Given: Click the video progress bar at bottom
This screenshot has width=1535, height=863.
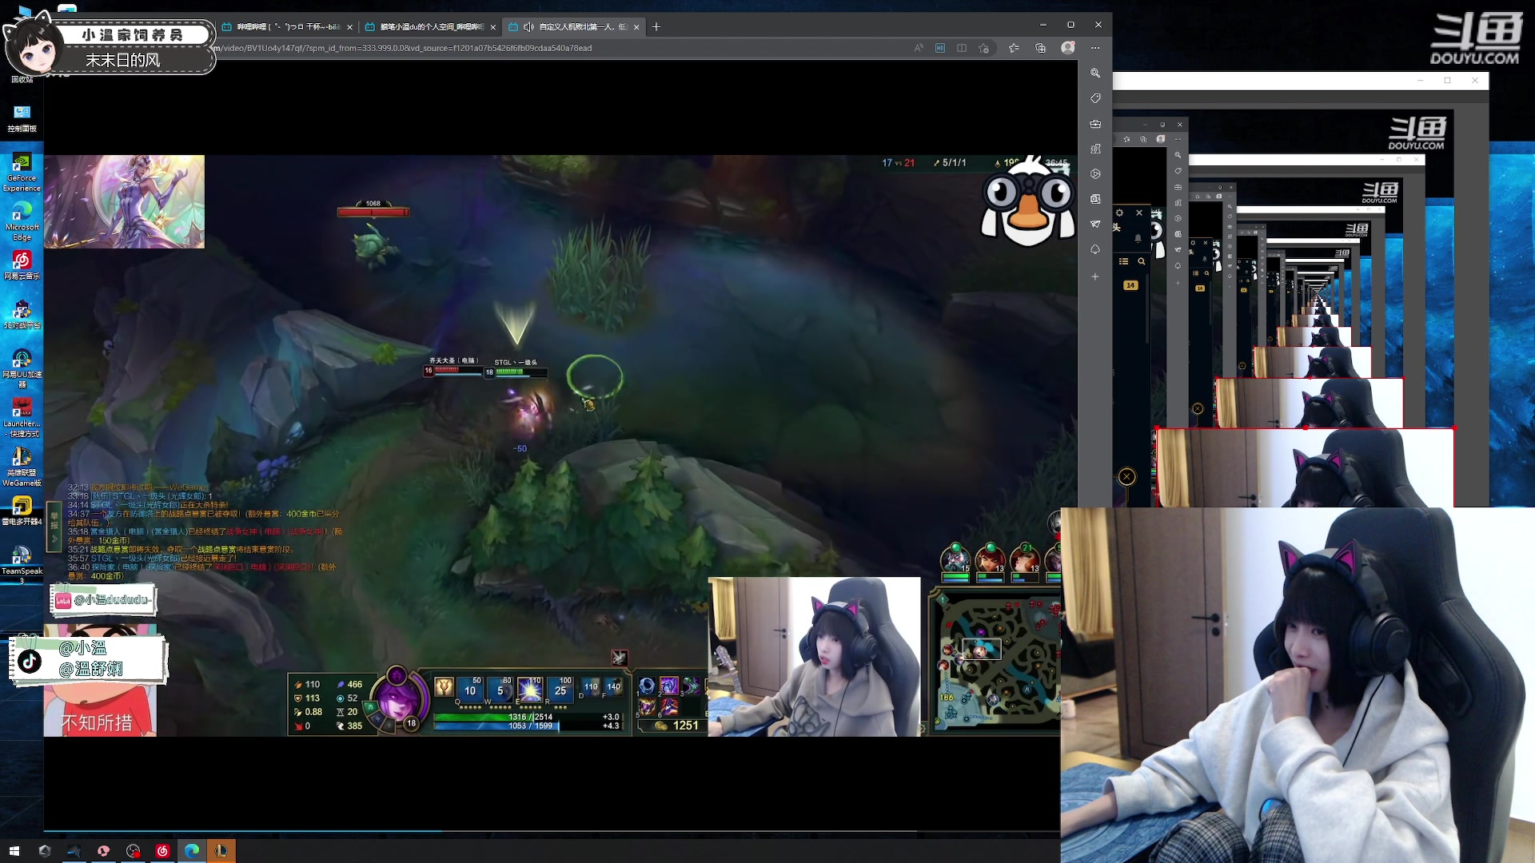Looking at the screenshot, I should coord(552,831).
